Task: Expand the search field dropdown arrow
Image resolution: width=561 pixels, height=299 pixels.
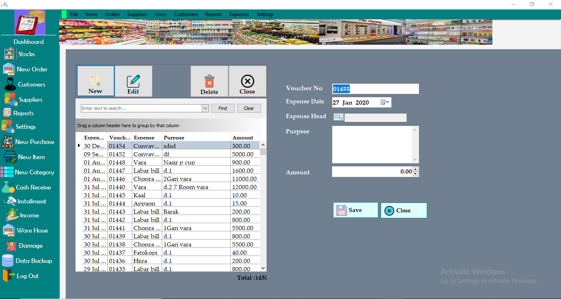Action: pos(205,108)
